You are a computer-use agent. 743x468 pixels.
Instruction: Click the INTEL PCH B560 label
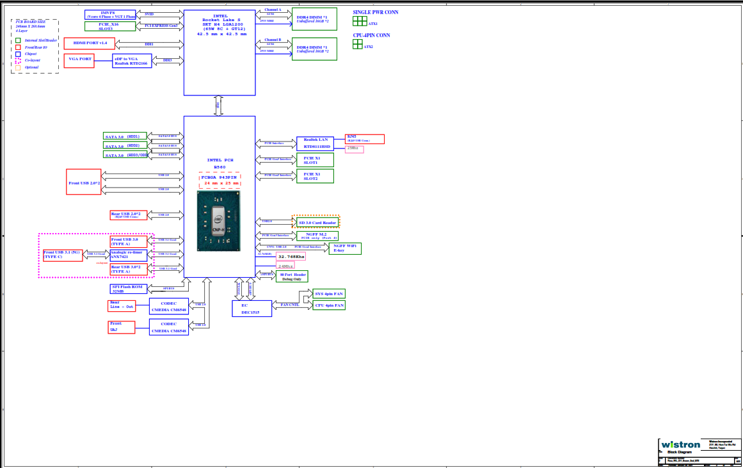click(x=220, y=164)
